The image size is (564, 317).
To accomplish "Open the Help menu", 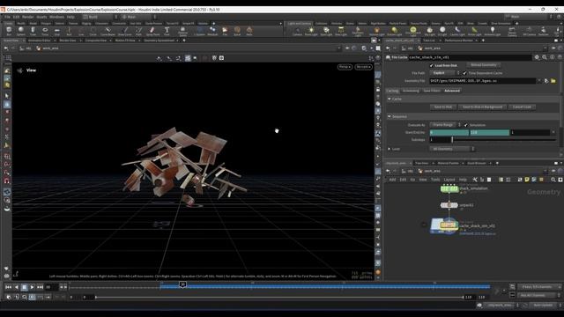I will tap(70, 17).
